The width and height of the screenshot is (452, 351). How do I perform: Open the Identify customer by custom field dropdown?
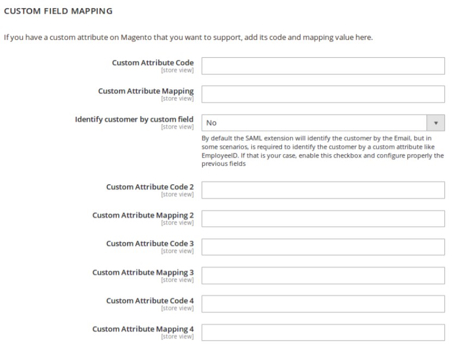[316, 123]
